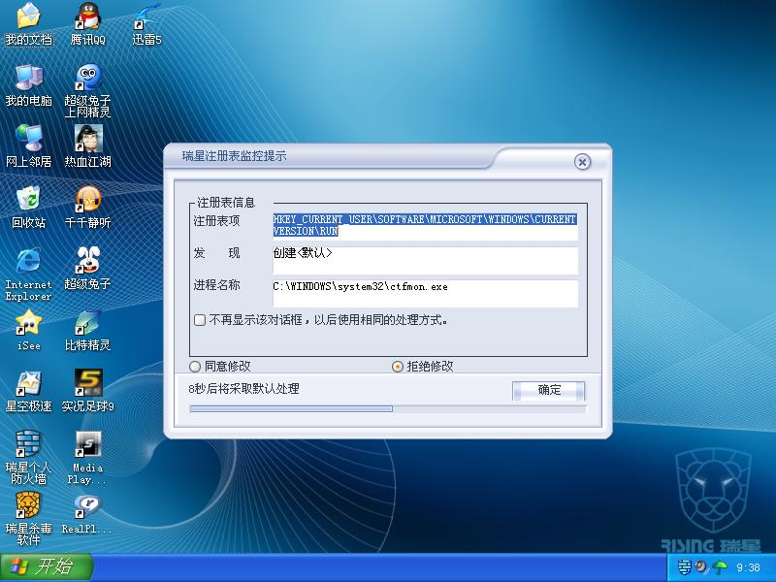Select the 我的电脑 desktop icon
776x582 pixels.
coord(29,85)
